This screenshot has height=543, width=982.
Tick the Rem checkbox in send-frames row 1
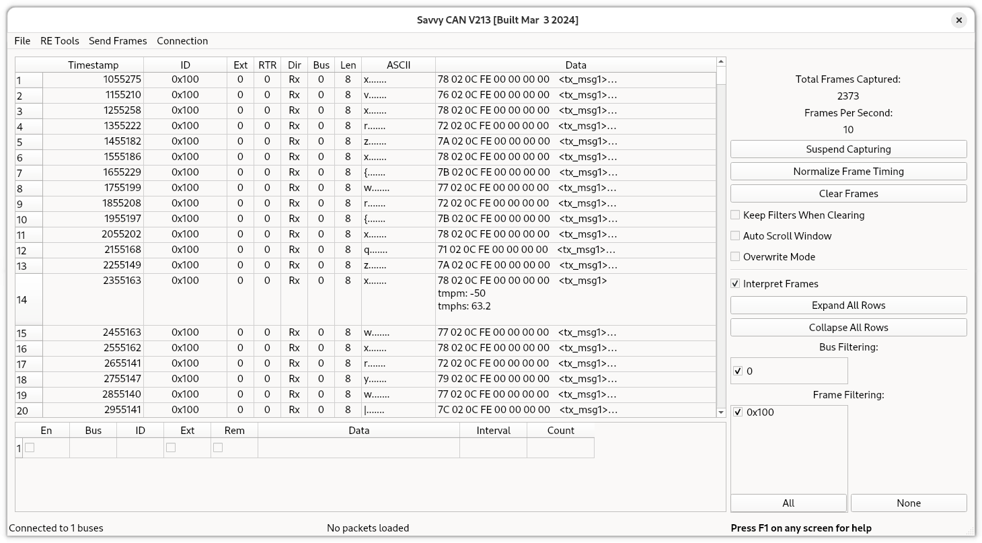pos(218,447)
